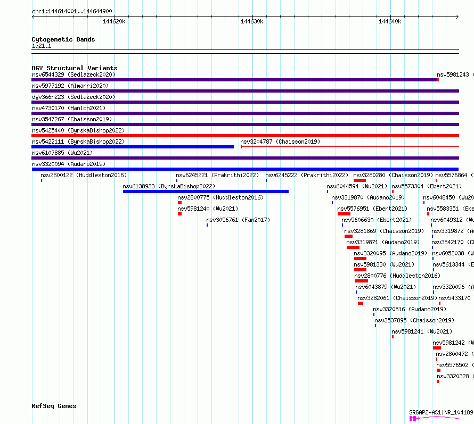Click the Cytogenetic Bands track title
This screenshot has width=474, height=424.
coord(63,39)
